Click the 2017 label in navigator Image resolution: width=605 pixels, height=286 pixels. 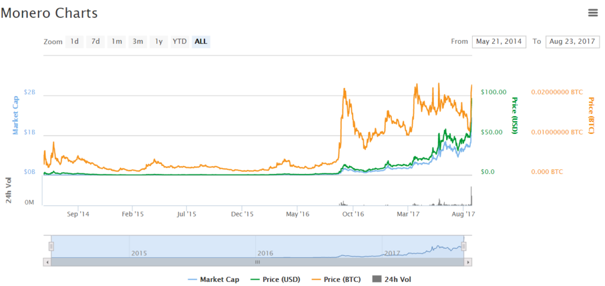392,254
